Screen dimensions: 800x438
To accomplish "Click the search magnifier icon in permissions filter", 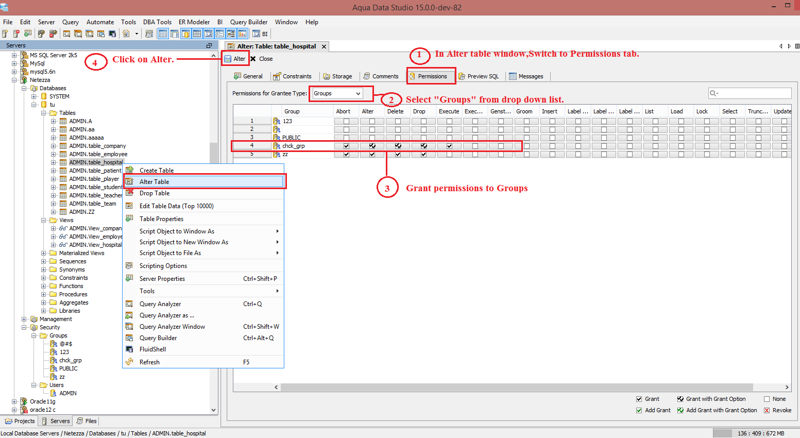I will click(x=714, y=93).
